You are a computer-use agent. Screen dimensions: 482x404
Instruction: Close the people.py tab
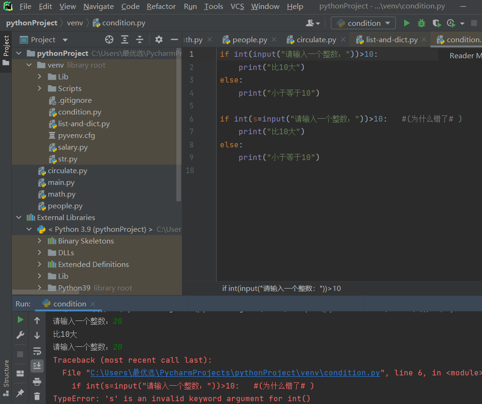[274, 39]
